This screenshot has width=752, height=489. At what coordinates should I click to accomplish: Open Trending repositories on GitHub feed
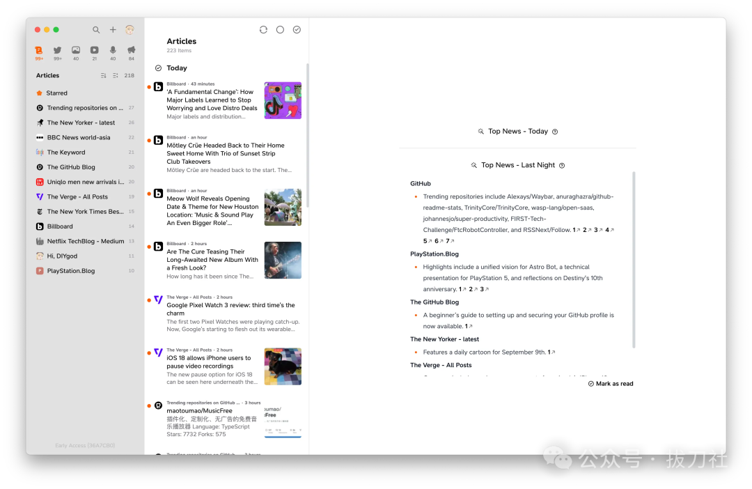pos(86,108)
